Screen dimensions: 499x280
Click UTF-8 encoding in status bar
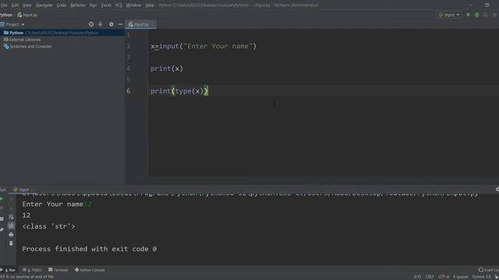pyautogui.click(x=444, y=277)
